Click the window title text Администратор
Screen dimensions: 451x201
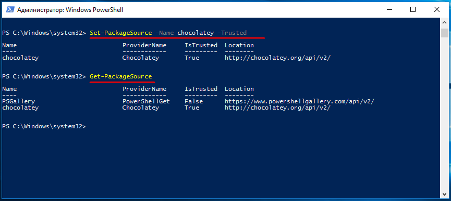40,10
